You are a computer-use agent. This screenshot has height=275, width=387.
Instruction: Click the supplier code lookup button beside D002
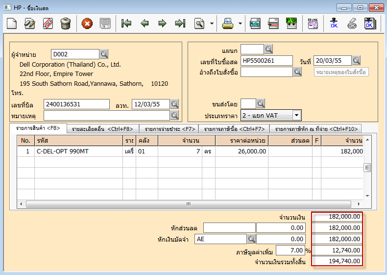104,54
